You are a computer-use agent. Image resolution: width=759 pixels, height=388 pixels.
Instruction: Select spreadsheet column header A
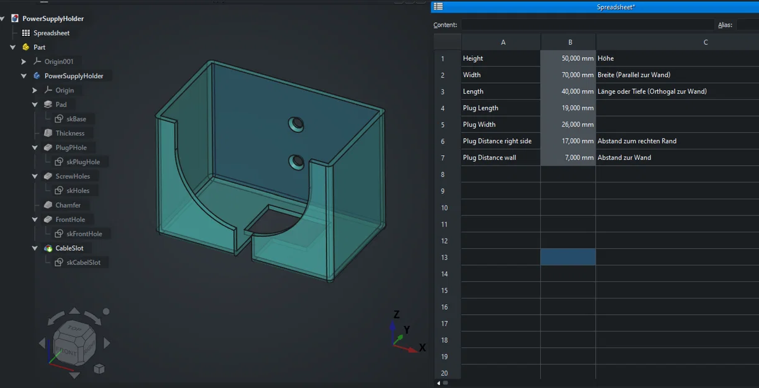pos(502,42)
